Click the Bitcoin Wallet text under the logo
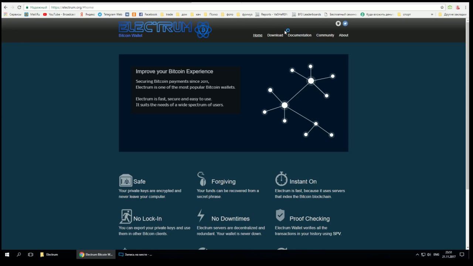473x266 pixels. point(130,35)
